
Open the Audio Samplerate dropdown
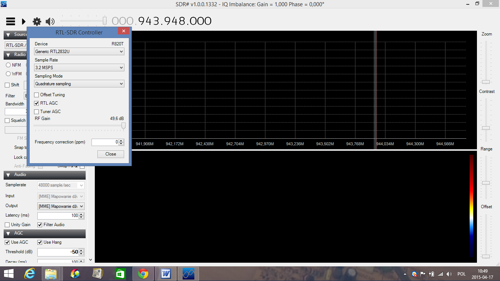(x=61, y=186)
